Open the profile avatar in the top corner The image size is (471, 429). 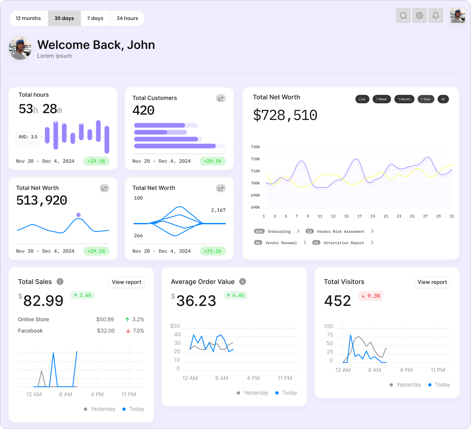click(457, 16)
